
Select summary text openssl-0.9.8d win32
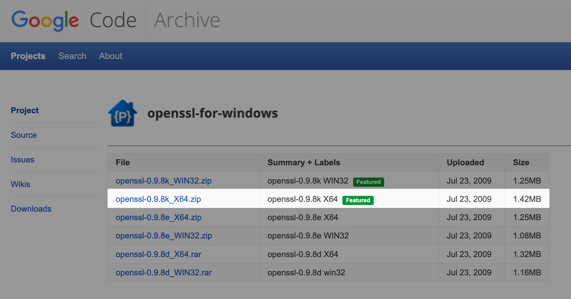pyautogui.click(x=306, y=273)
